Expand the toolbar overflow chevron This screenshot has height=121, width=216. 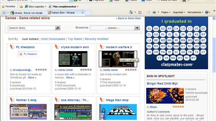click(x=214, y=11)
